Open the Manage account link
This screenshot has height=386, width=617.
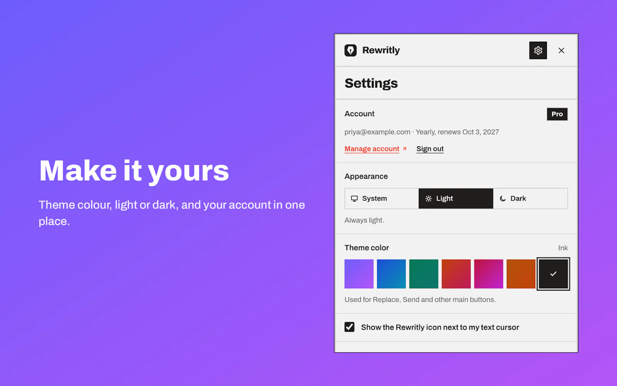tap(376, 149)
